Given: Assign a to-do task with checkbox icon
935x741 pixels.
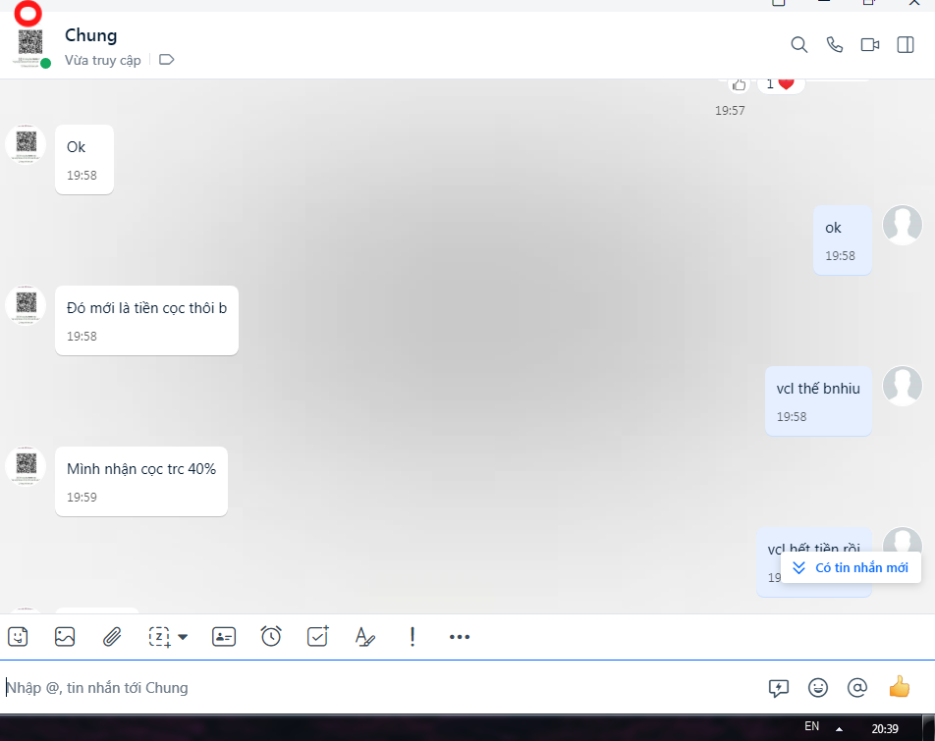Looking at the screenshot, I should point(317,637).
